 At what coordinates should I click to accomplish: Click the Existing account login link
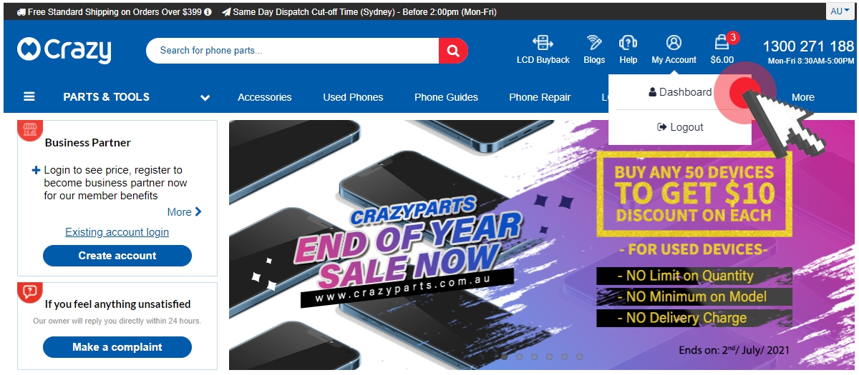click(x=117, y=231)
